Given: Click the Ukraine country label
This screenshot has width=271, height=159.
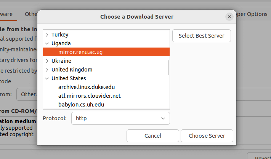Looking at the screenshot, I should click(x=61, y=61).
